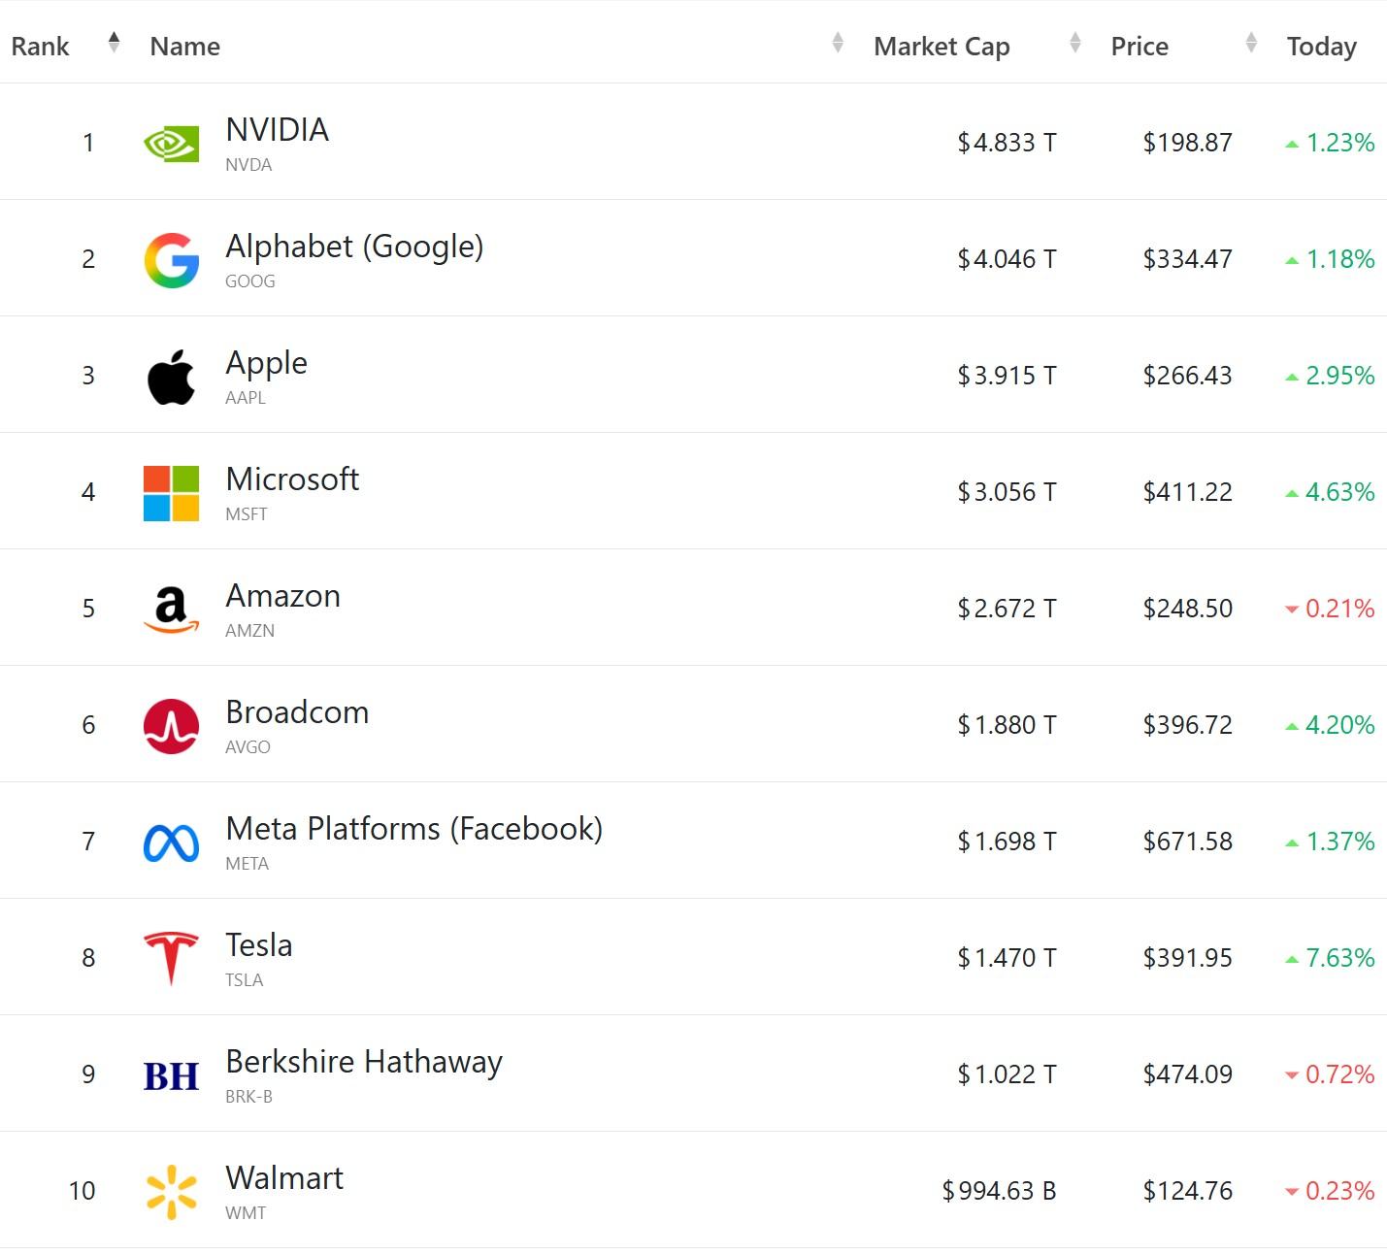Sort by Price using its sort arrows

[1251, 43]
